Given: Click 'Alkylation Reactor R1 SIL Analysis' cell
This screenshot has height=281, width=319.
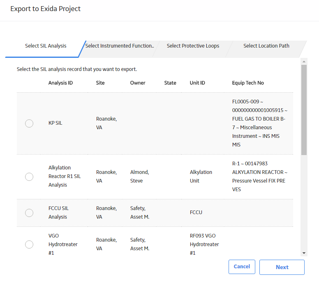Looking at the screenshot, I should (65, 176).
